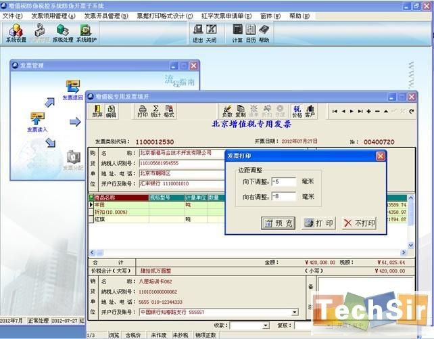Click the refresh navigator icon

[411, 112]
